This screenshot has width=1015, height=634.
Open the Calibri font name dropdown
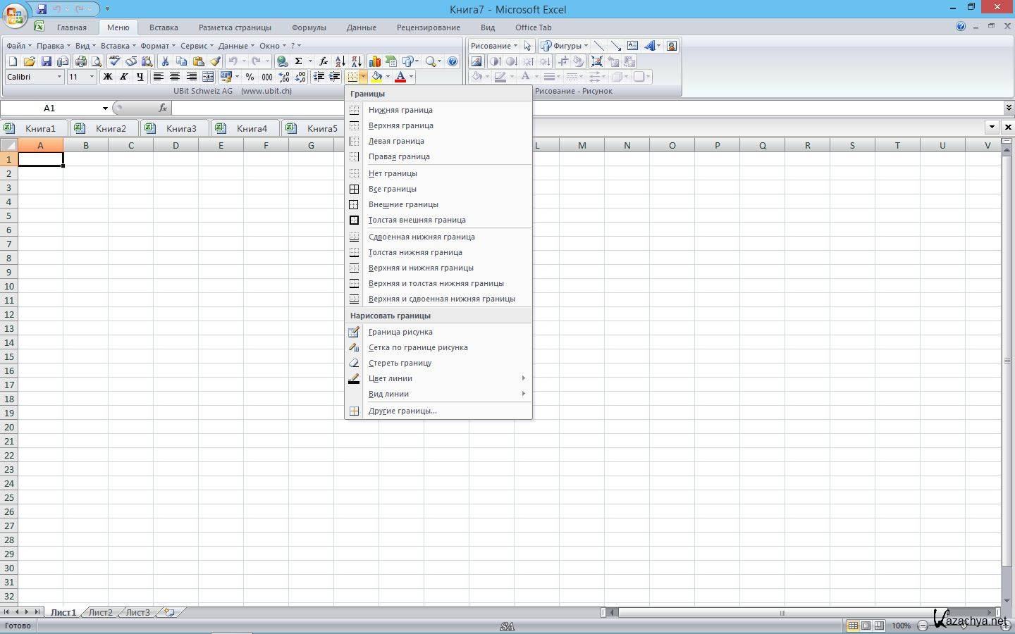[59, 77]
